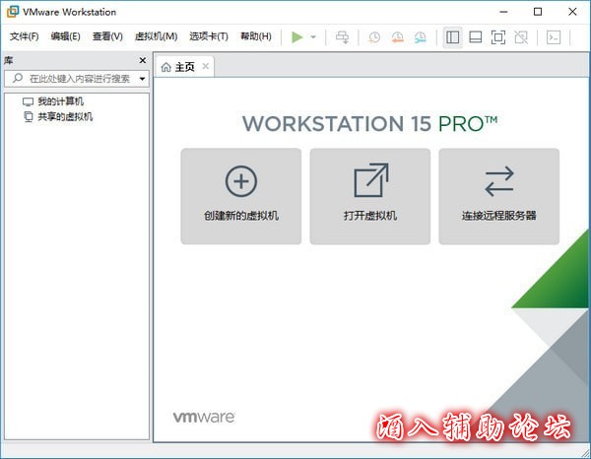Click the library search input field

click(79, 79)
